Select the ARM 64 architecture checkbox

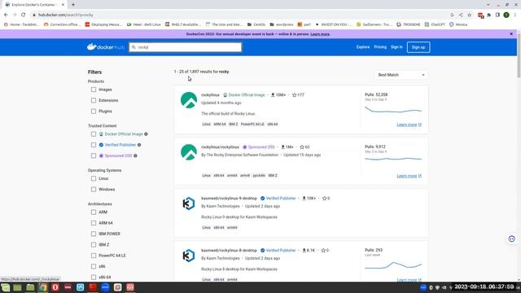(x=94, y=223)
